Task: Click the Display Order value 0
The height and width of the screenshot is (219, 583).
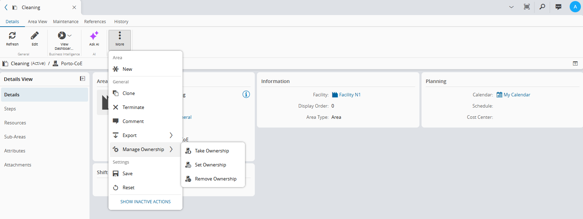Action: pyautogui.click(x=333, y=106)
